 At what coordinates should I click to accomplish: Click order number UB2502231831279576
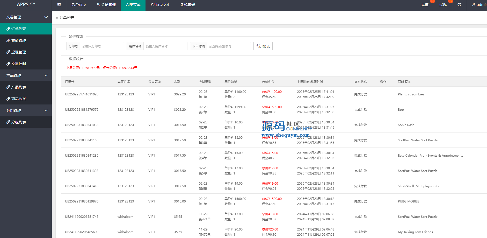click(82, 110)
